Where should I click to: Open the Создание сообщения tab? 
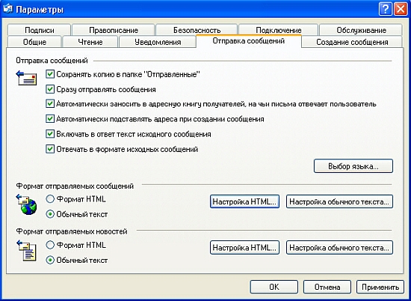(352, 42)
